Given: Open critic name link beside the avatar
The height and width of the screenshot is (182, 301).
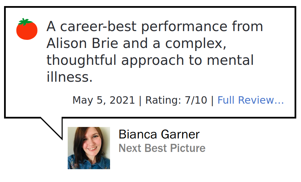Looking at the screenshot, I should [x=159, y=134].
